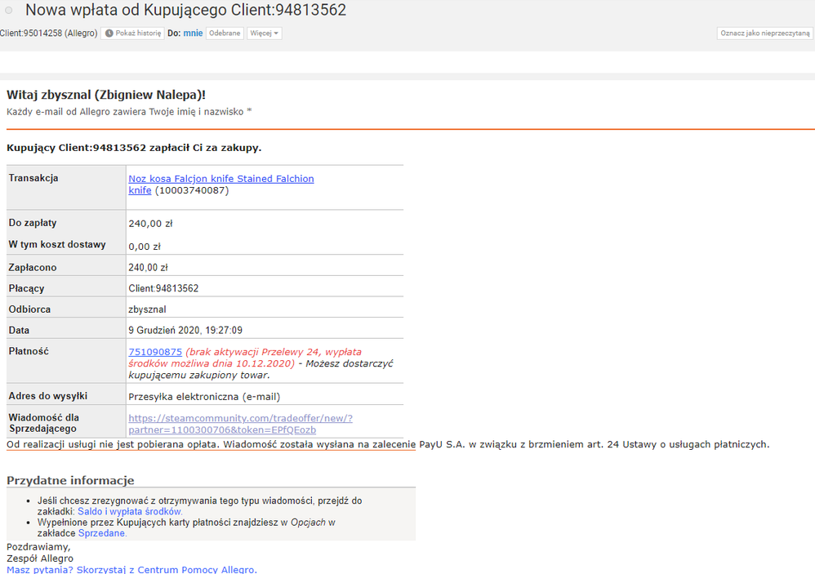Click 'Przesyłka elektroniczna (e-mail)' shipping value
815x574 pixels.
pyautogui.click(x=204, y=397)
